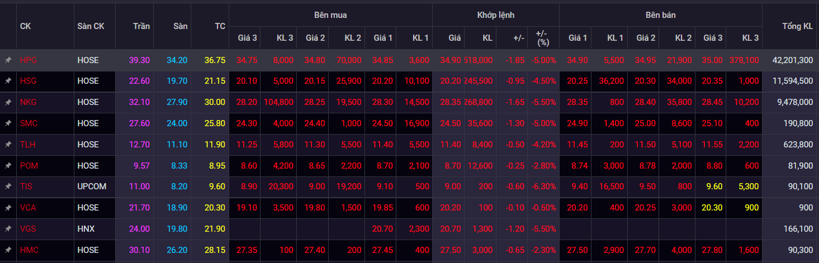Viewport: 819px width, 263px height.
Task: Click HSG percent change -4.50%
Action: coord(544,81)
